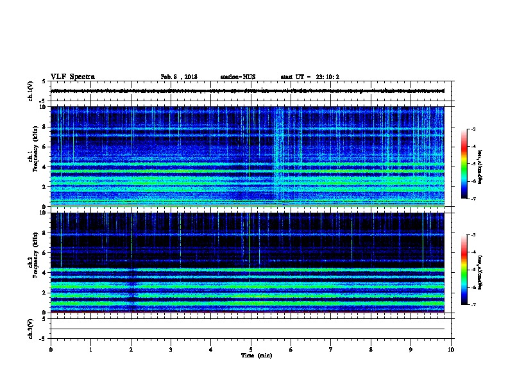508x392 pixels.
Task: Click the last time axis label "10"
Action: coord(451,350)
